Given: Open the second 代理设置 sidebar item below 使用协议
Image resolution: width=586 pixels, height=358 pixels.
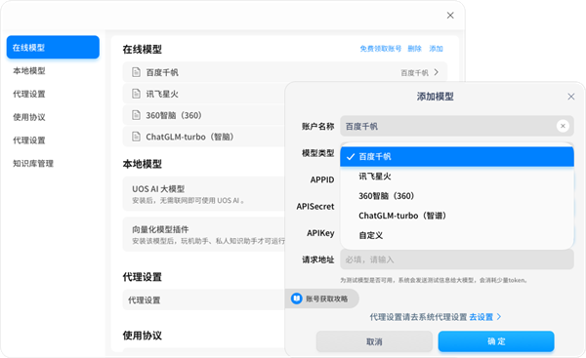Looking at the screenshot, I should tap(29, 140).
